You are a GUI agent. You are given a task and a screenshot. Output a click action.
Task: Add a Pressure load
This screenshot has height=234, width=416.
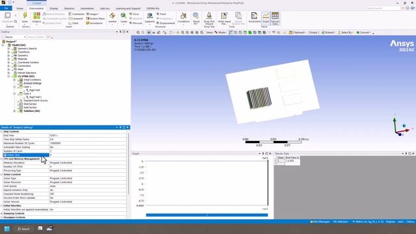[x=136, y=23]
